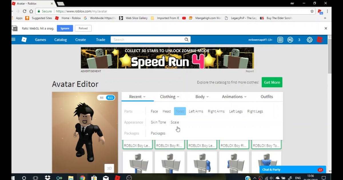Screen dimensions: 343x180
Task: Click the page vertical scrollbar
Action: click(330, 56)
